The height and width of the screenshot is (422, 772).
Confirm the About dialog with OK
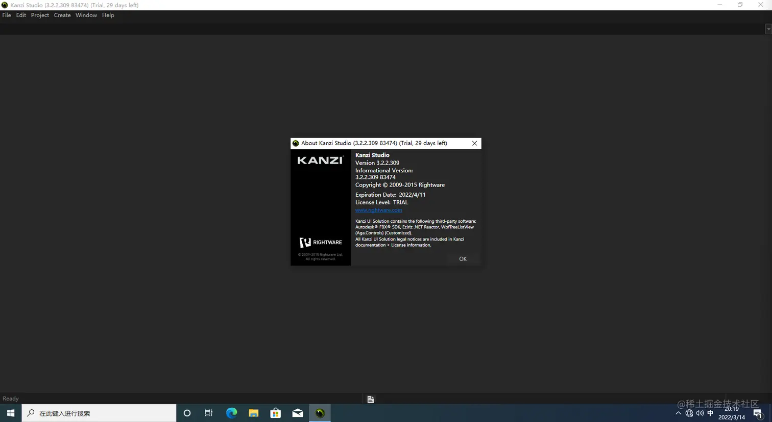point(463,259)
